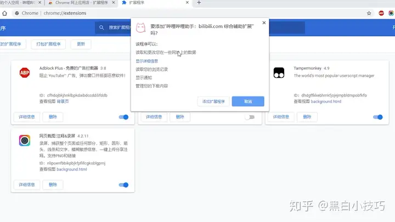The height and width of the screenshot is (222, 395).
Task: Click the 添加扩展程序 button in the dialog
Action: [213, 101]
